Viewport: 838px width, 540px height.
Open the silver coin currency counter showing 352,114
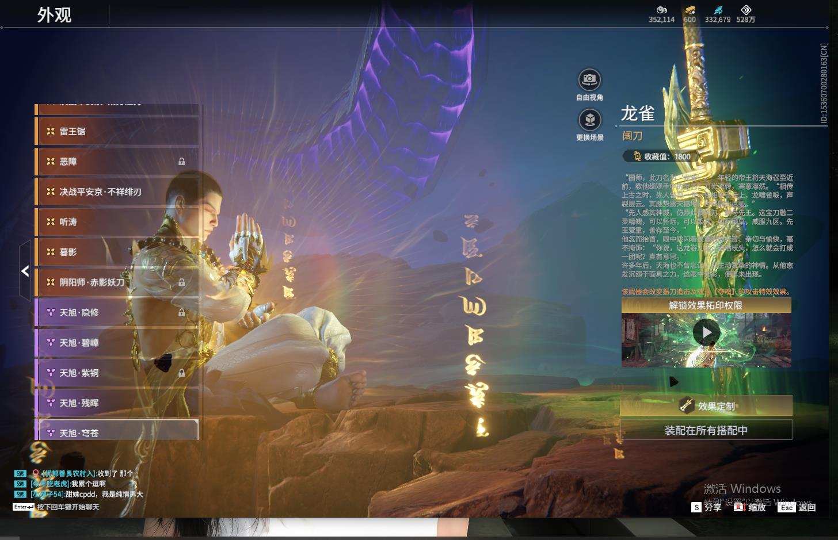click(661, 14)
